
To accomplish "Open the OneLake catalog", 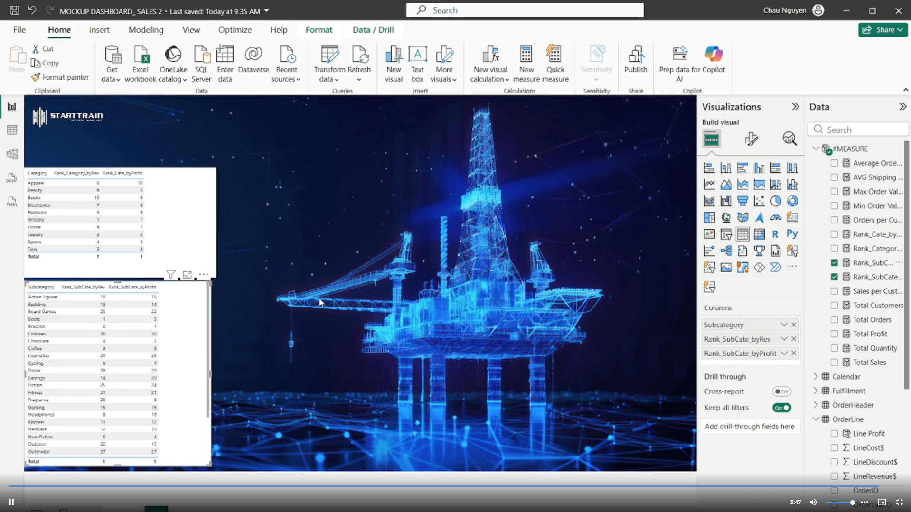I will (173, 64).
